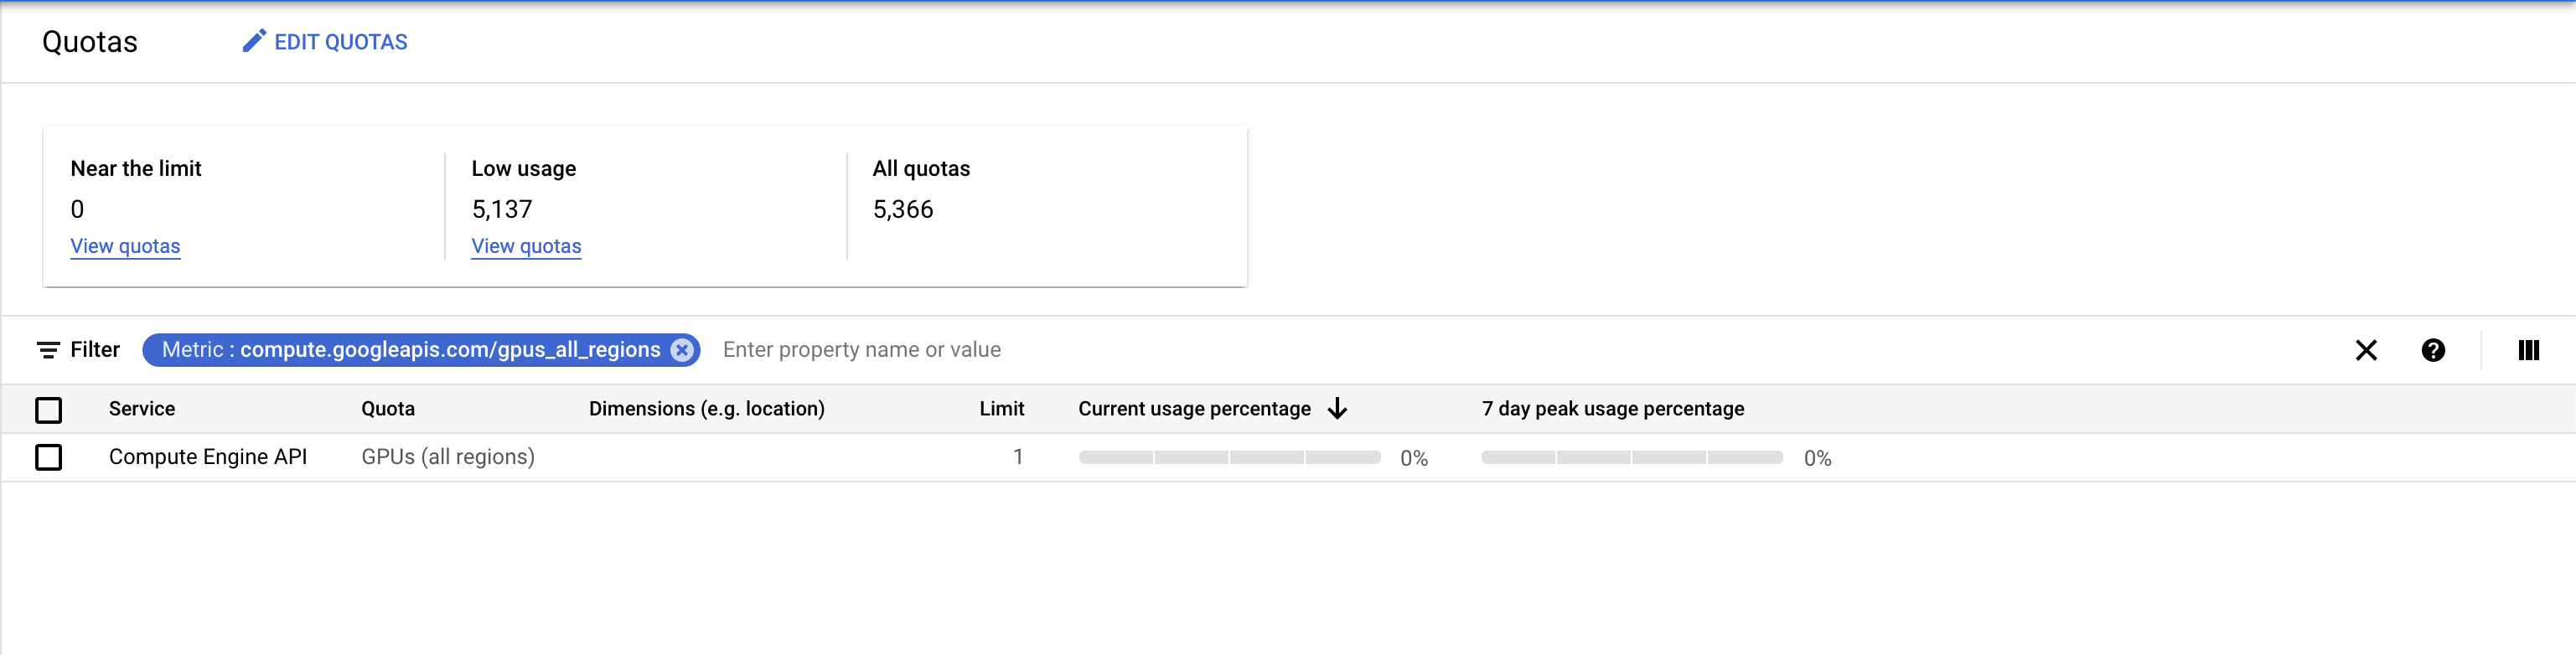Click the sort arrow on Current usage percentage
This screenshot has width=2576, height=655.
pos(1338,408)
